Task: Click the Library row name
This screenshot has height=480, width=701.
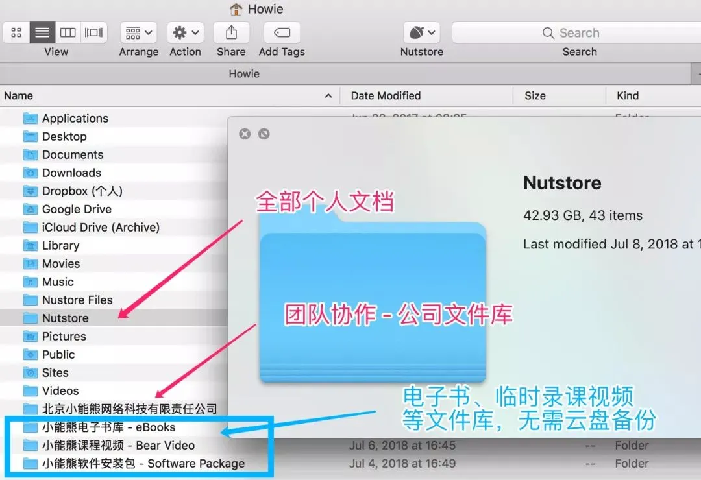Action: 61,245
